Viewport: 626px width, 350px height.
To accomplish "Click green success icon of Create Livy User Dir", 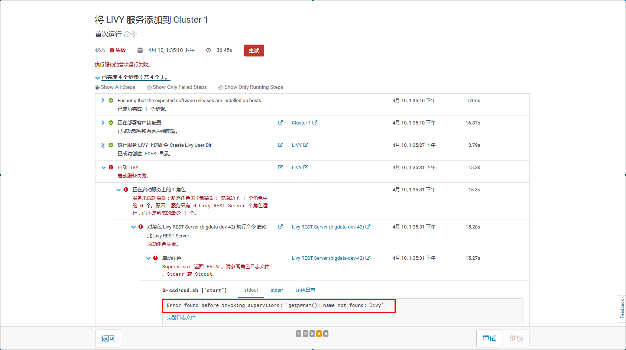I will click(111, 145).
